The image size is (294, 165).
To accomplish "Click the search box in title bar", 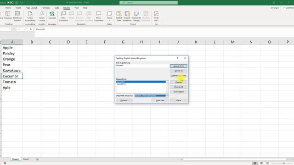I will 148,3.
